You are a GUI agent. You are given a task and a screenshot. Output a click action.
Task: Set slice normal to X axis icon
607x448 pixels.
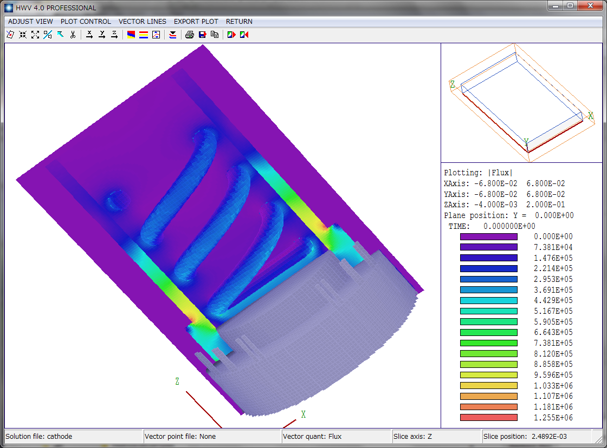[x=89, y=35]
